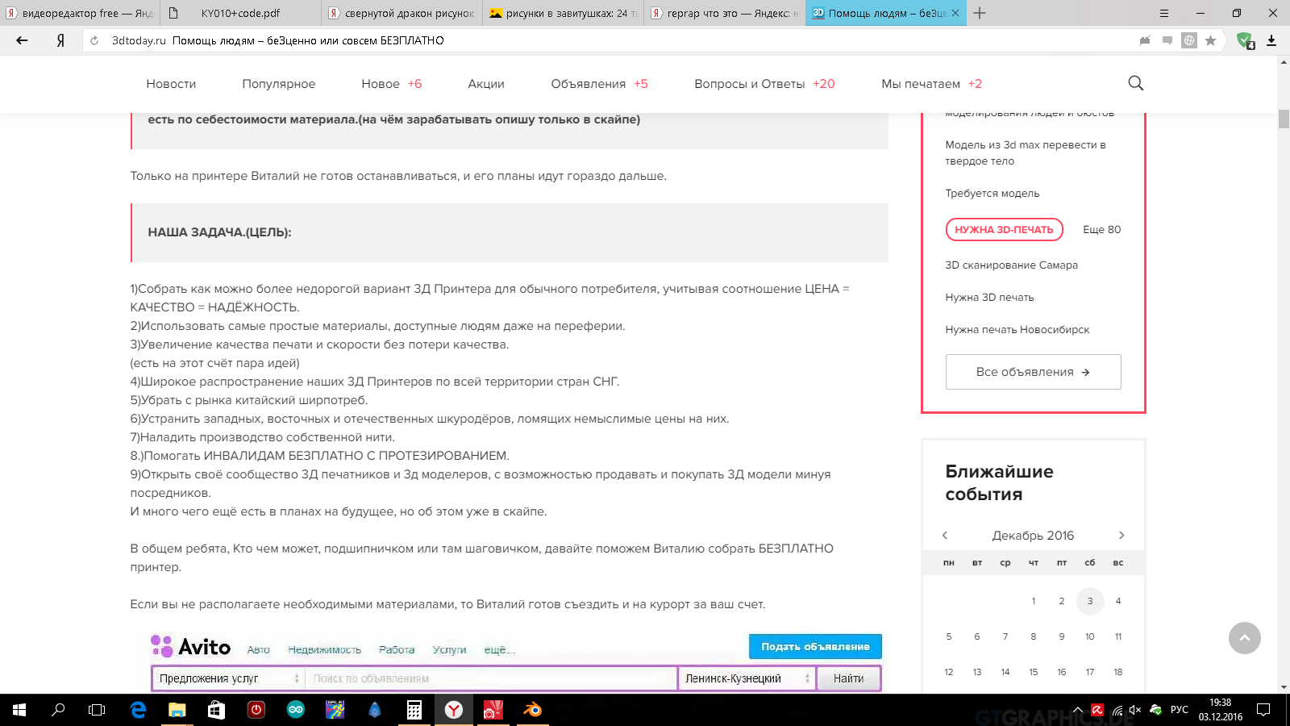Viewport: 1290px width, 726px height.
Task: Click Все объявления button
Action: pyautogui.click(x=1033, y=372)
